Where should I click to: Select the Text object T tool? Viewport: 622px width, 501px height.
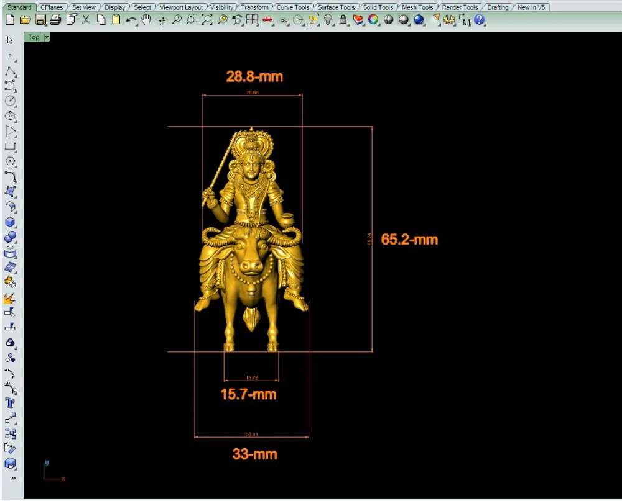point(11,403)
